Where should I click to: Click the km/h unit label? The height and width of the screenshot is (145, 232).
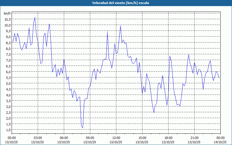7,13
